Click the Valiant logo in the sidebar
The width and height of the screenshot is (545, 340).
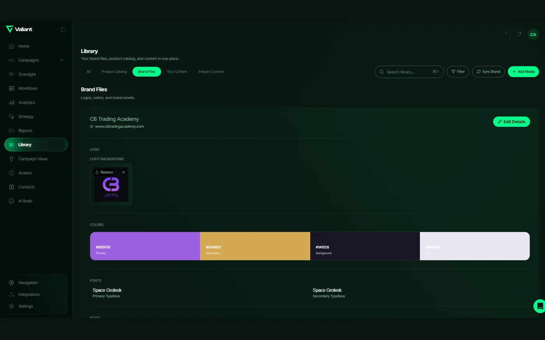(x=19, y=29)
